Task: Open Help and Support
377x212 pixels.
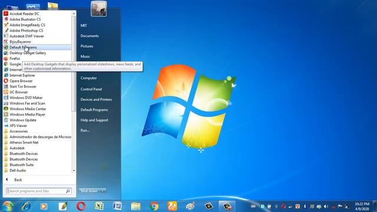Action: pyautogui.click(x=94, y=120)
